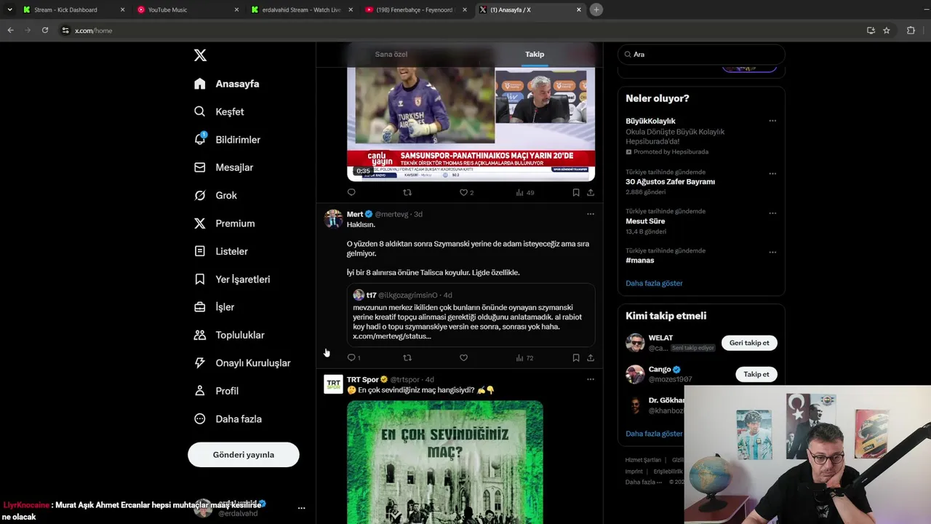Open Mesajlar messages

tap(223, 167)
